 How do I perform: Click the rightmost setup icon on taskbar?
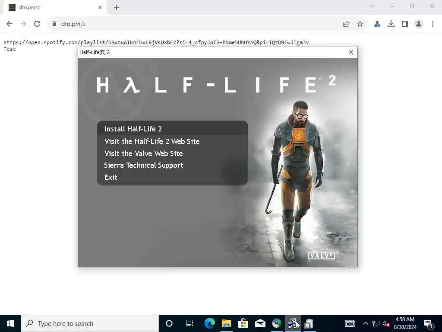[x=309, y=323]
